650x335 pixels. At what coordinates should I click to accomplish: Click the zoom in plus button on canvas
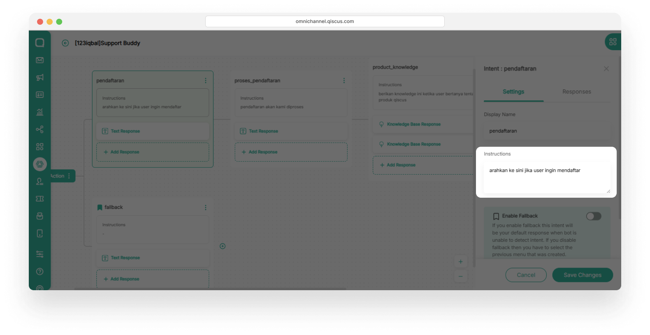click(x=460, y=262)
